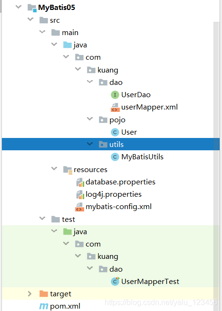Select the database.properties file name
The width and height of the screenshot is (222, 311).
coord(120,182)
